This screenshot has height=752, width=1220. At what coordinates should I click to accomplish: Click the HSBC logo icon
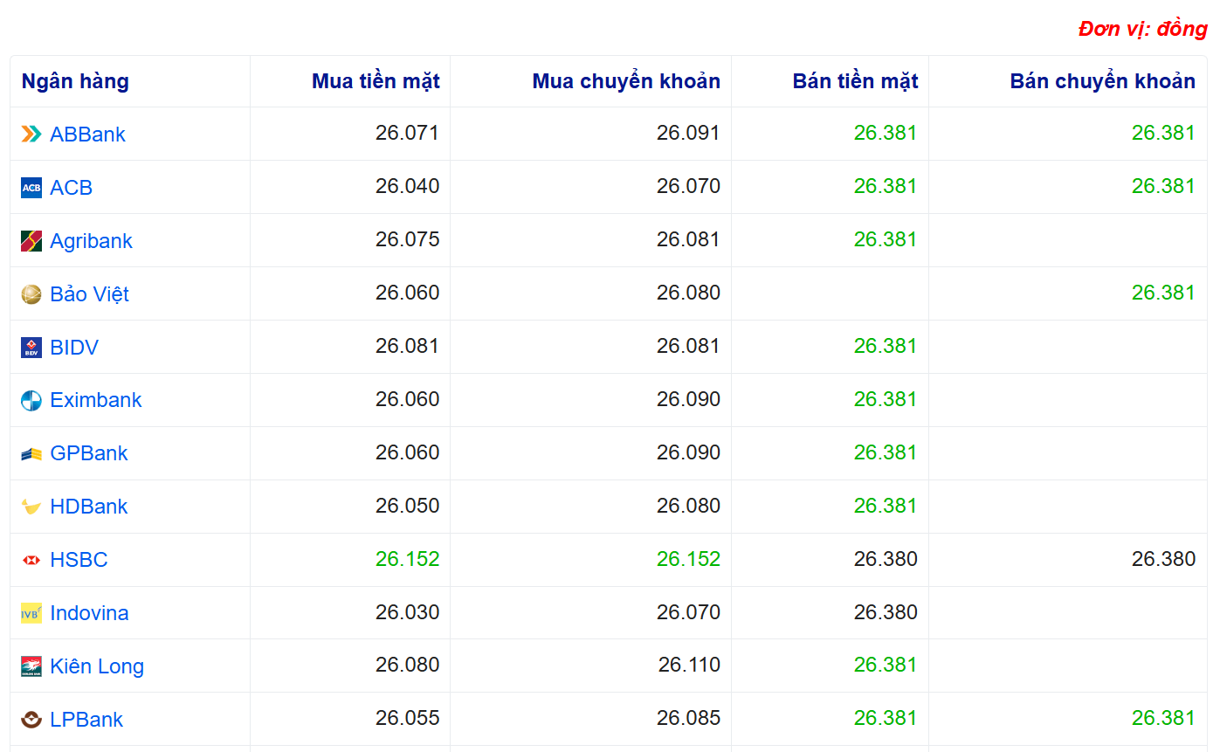tap(31, 560)
